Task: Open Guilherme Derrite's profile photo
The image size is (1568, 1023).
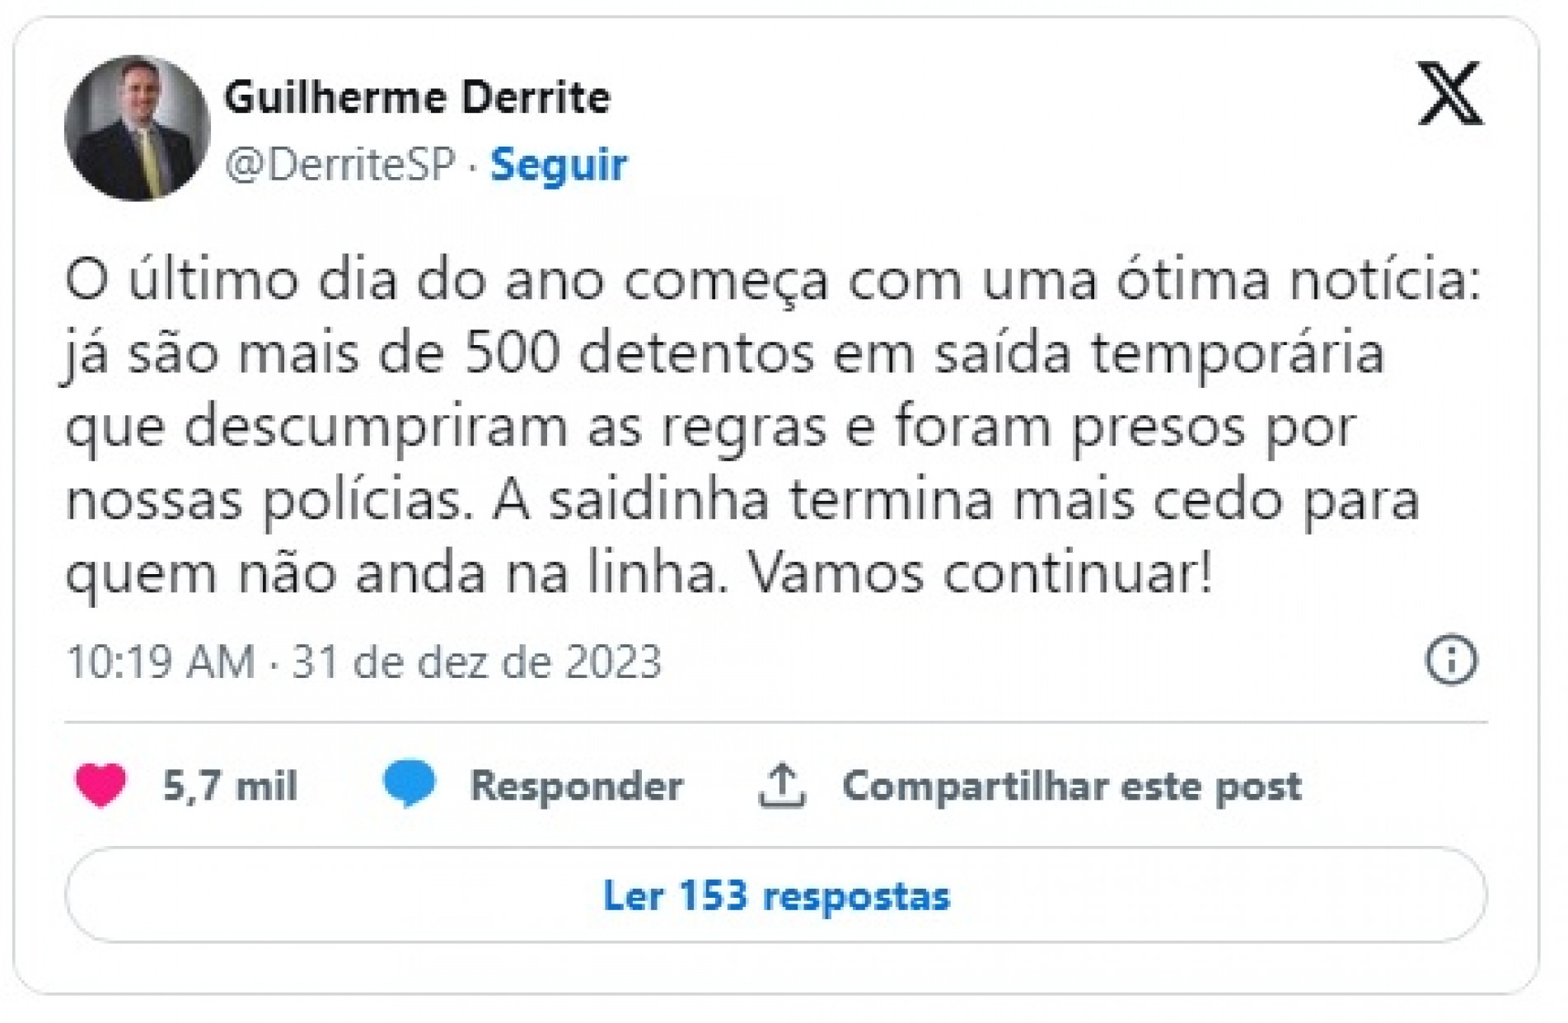Action: [137, 128]
